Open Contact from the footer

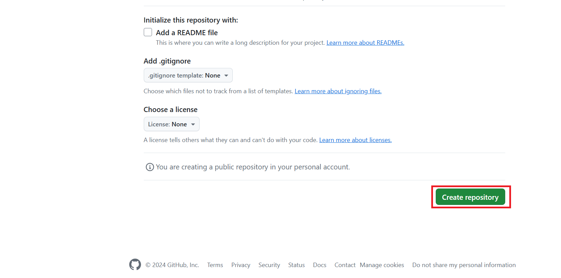pos(345,265)
